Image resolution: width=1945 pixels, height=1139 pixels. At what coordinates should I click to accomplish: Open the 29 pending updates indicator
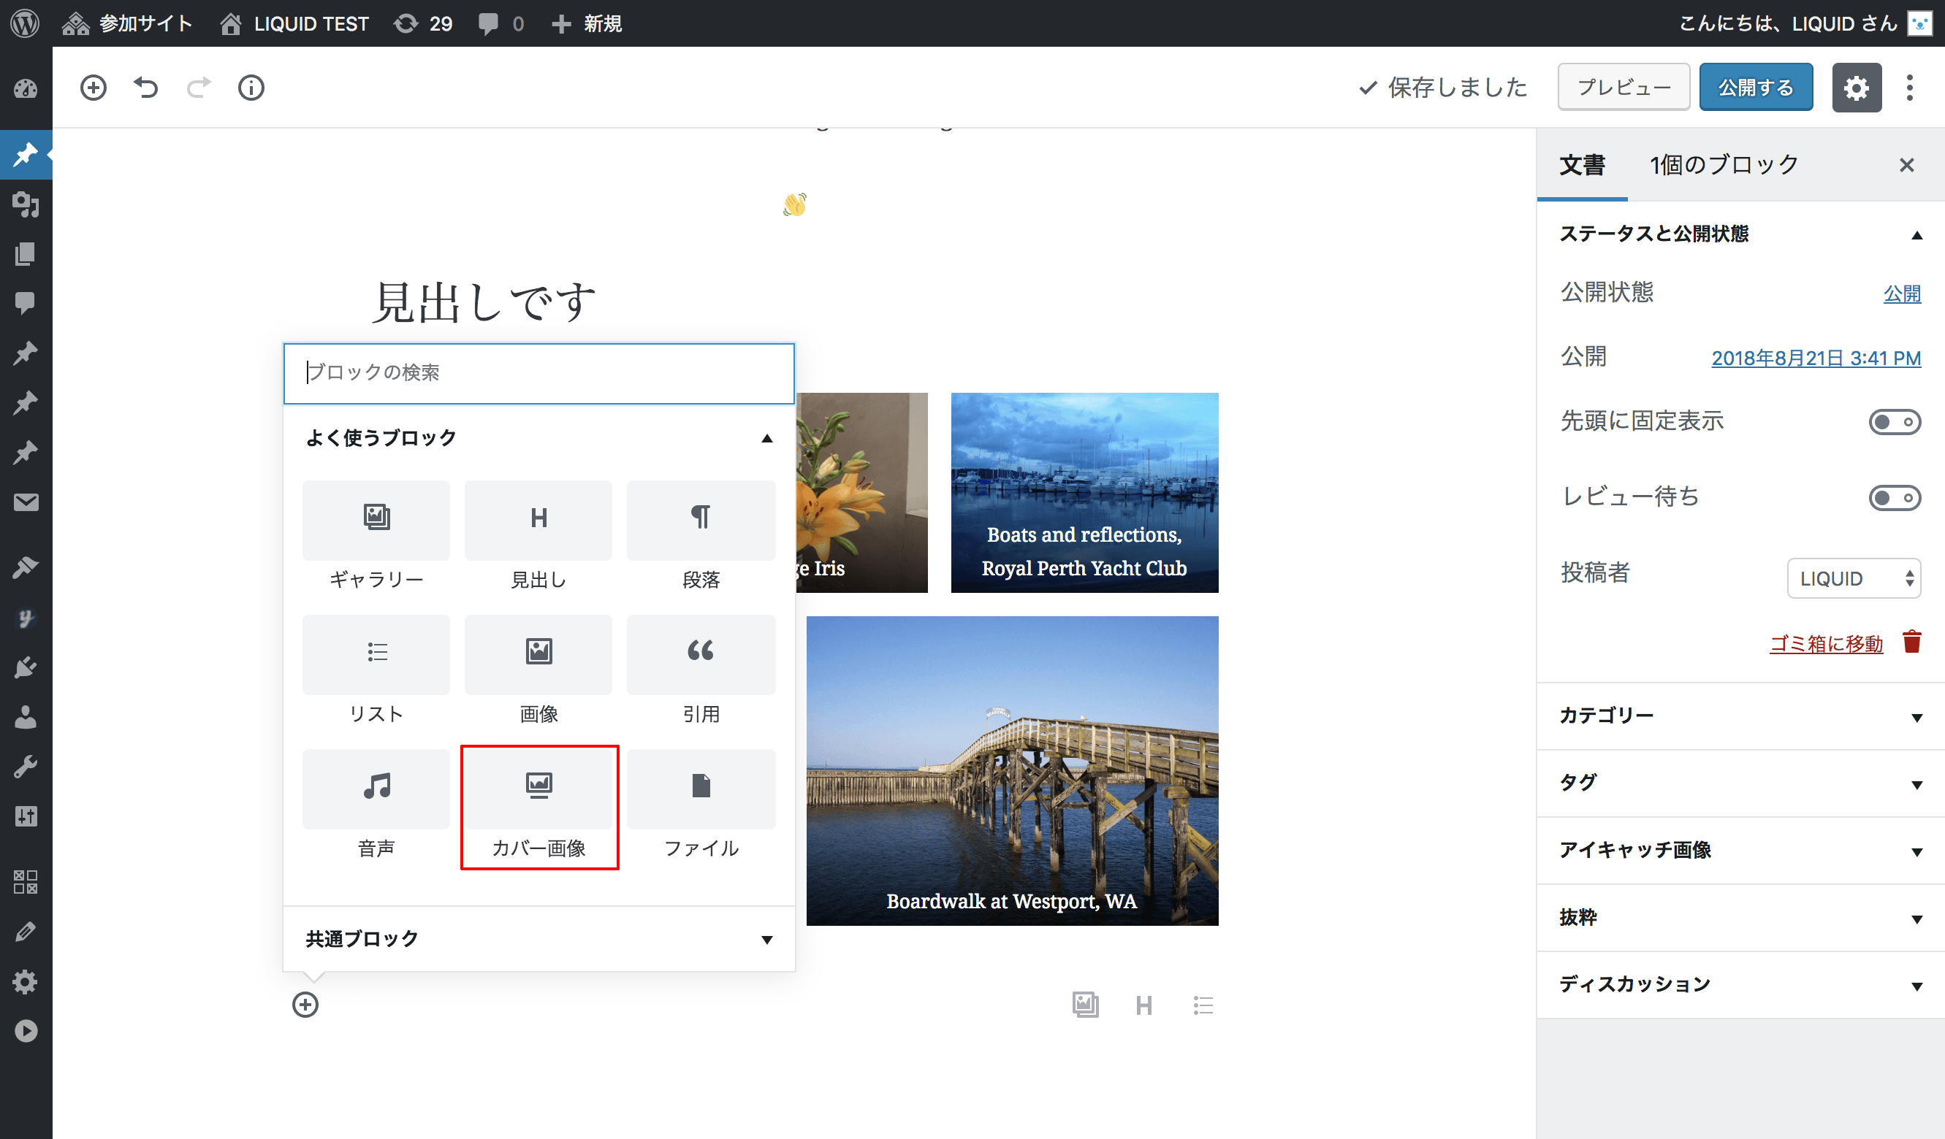click(423, 23)
